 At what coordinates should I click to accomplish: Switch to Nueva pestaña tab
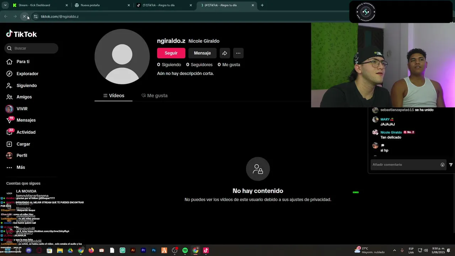pyautogui.click(x=102, y=5)
